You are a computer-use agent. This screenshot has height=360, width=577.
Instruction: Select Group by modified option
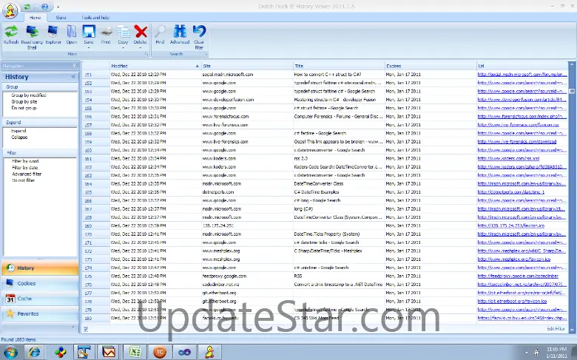pyautogui.click(x=29, y=95)
